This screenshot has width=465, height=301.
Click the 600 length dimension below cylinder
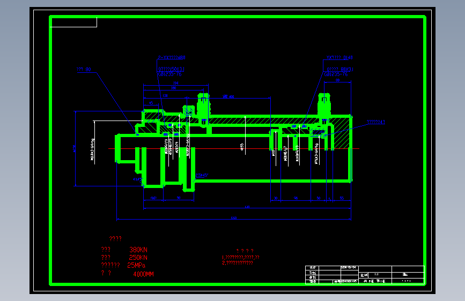coord(247,207)
